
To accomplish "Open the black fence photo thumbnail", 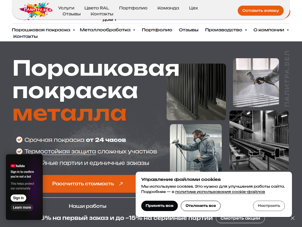I will [196, 92].
